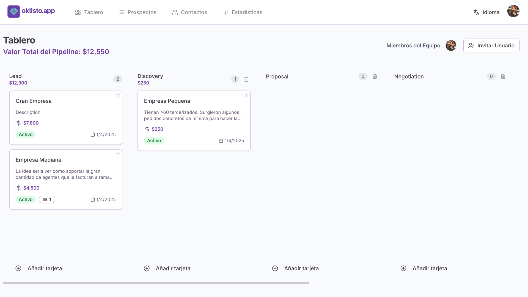Open the Empresa Pequeña card

[x=194, y=121]
